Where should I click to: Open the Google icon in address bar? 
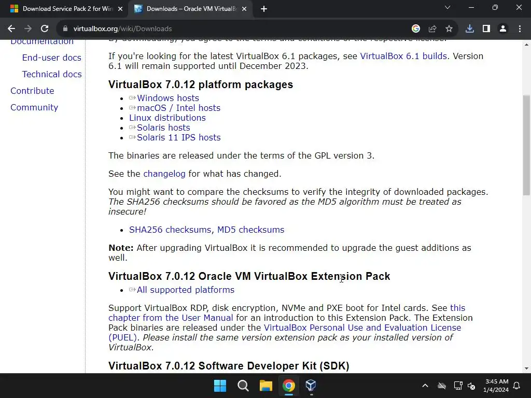coord(415,29)
